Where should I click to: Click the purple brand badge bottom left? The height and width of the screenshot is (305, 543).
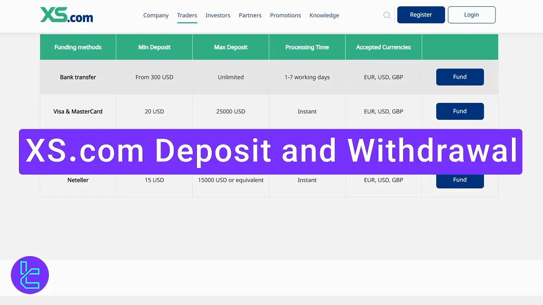pyautogui.click(x=29, y=275)
